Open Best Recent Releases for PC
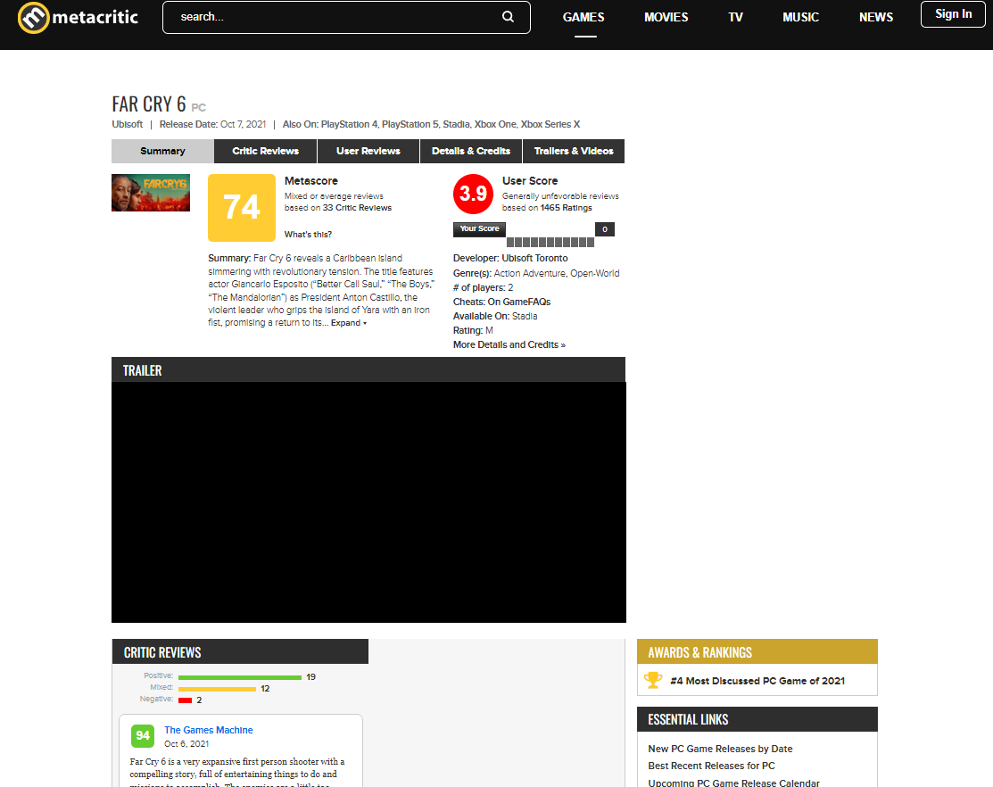This screenshot has height=787, width=993. (711, 766)
